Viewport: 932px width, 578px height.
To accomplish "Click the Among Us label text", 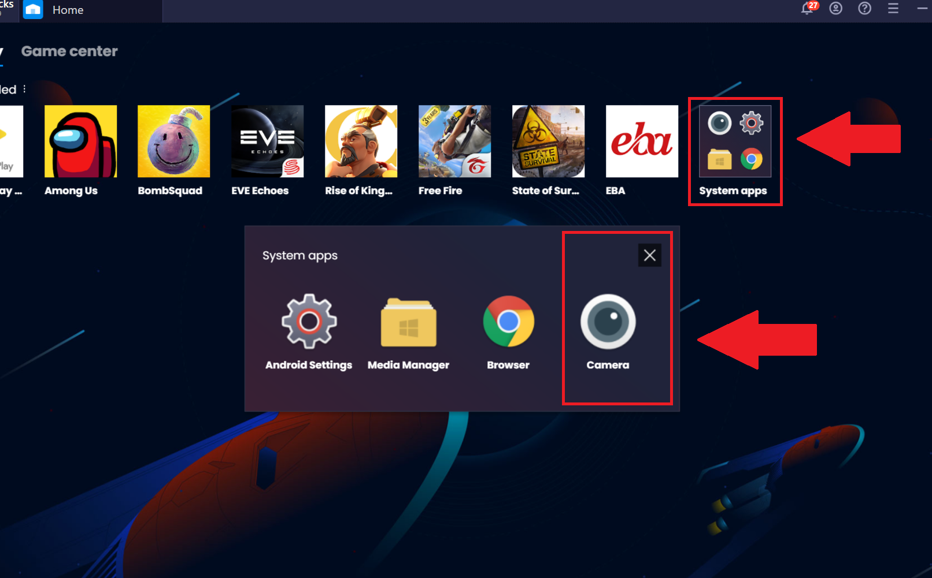I will (x=71, y=191).
